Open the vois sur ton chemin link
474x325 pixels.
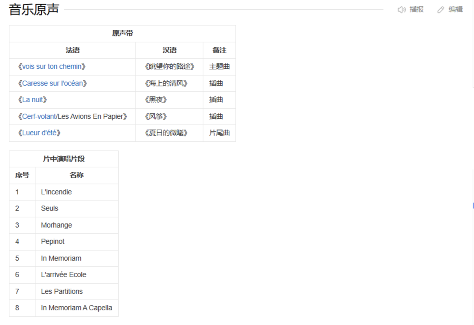[x=52, y=67]
